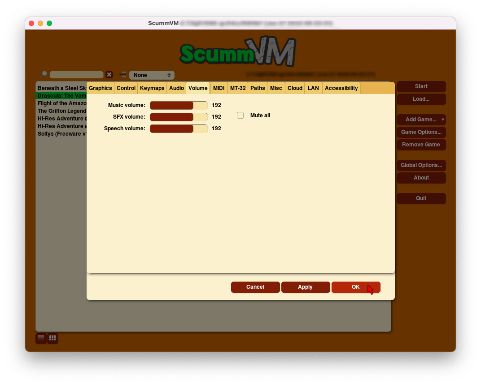Screen dimensions: 481x385
Task: Enable the Mute all checkbox
Action: tap(240, 115)
